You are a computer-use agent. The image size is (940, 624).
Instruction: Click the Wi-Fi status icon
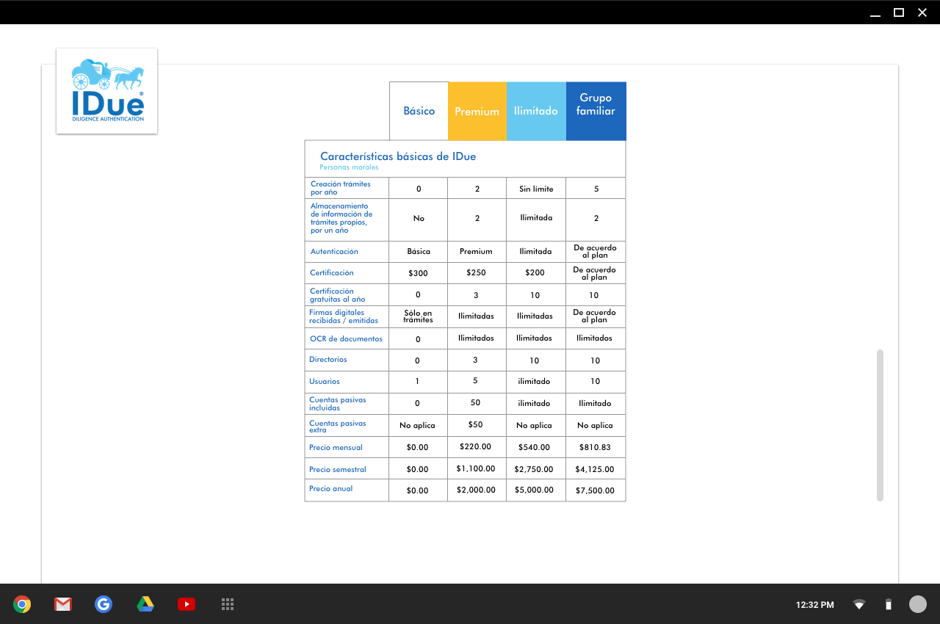coord(858,605)
